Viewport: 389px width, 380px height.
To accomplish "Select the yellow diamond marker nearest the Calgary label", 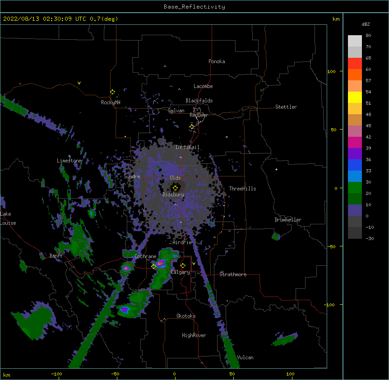I will point(183,266).
